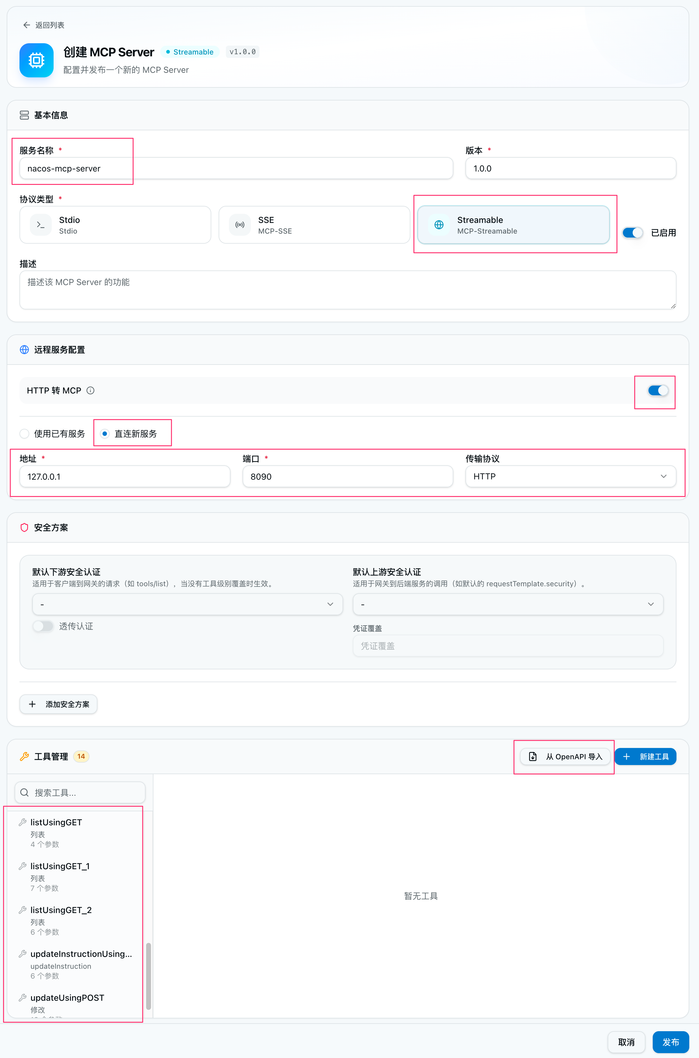Open the 默认上游安全认证 dropdown
Screen dimensions: 699x1058
click(508, 604)
